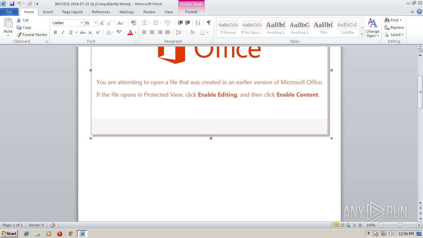Sort text with the A-Z icon

pos(198,23)
